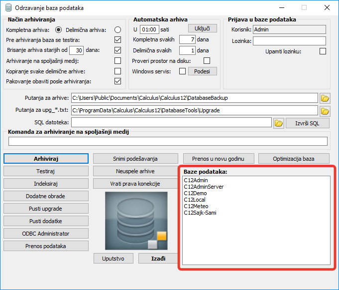The image size is (339, 290).
Task: Browse for SQL datoteka file
Action: (278, 123)
